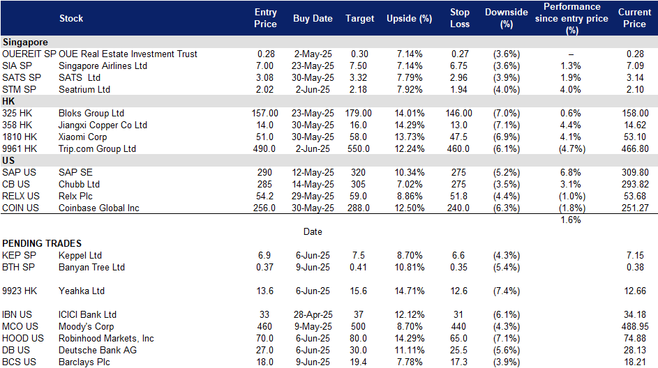
Task: Select SATS upside 7.79%
Action: pos(409,77)
